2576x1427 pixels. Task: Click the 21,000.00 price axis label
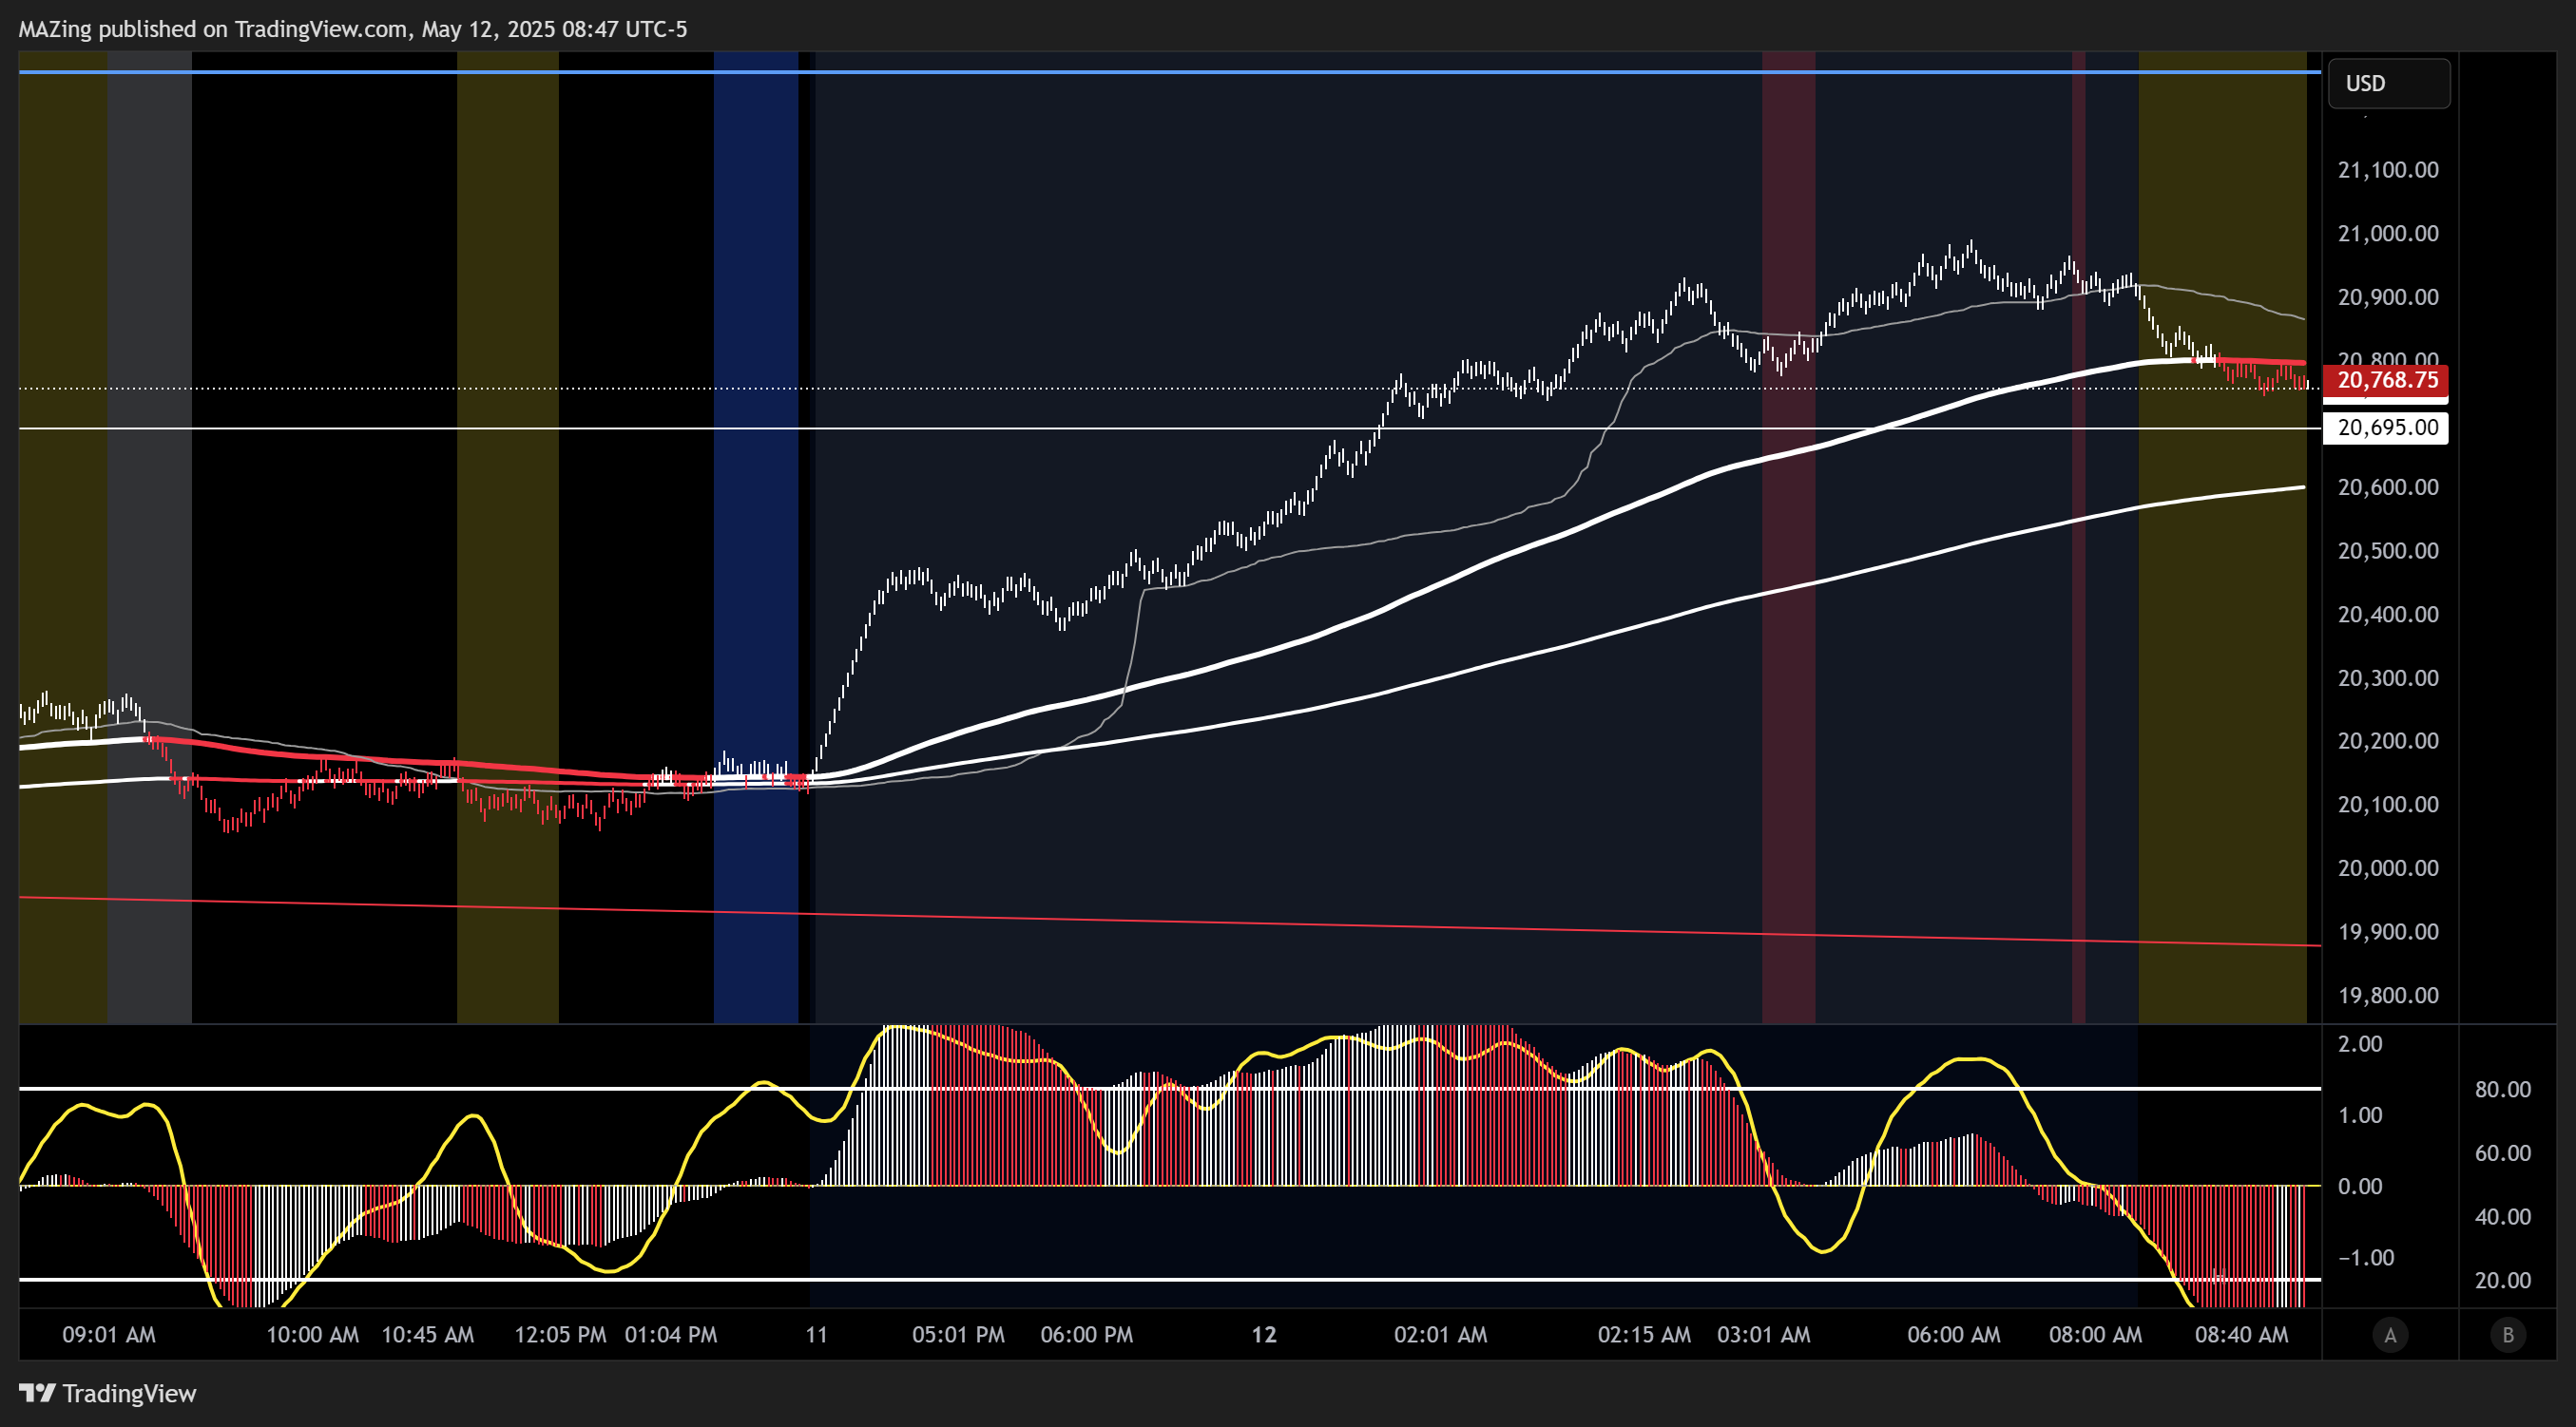(2387, 234)
